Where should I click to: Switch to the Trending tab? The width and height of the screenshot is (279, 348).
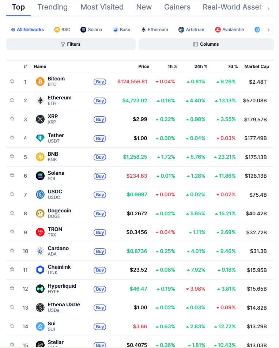click(52, 7)
